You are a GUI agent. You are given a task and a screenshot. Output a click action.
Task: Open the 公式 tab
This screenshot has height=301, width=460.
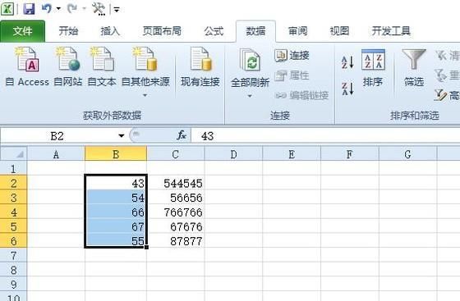(214, 30)
